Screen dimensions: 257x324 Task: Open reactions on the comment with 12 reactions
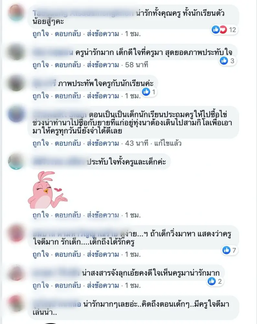224,30
